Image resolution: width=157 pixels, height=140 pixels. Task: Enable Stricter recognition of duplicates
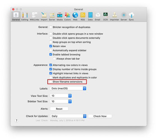[51, 27]
